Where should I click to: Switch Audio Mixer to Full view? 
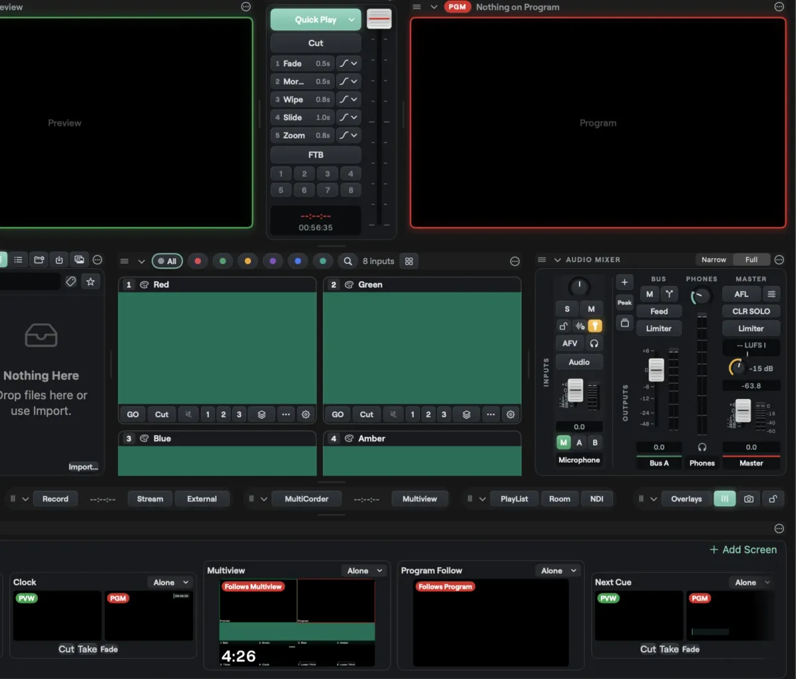pyautogui.click(x=752, y=260)
